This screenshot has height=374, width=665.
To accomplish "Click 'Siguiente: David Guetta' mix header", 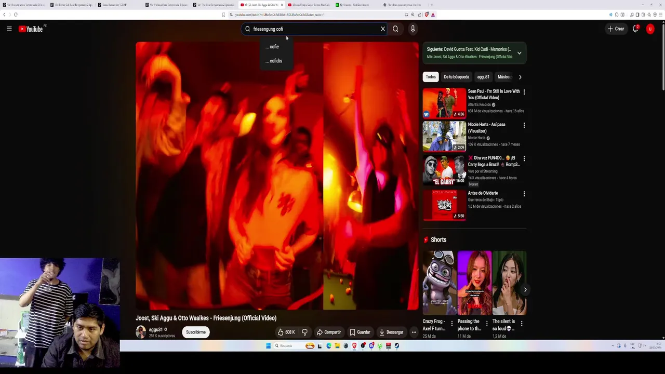I will [x=469, y=49].
